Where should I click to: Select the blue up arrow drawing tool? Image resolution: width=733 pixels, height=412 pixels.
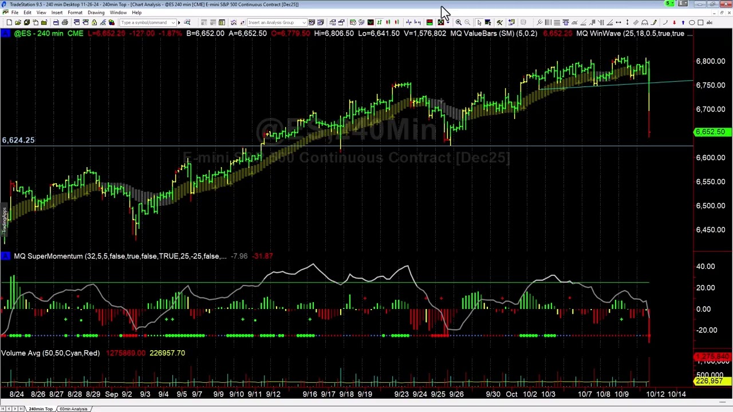(x=683, y=22)
